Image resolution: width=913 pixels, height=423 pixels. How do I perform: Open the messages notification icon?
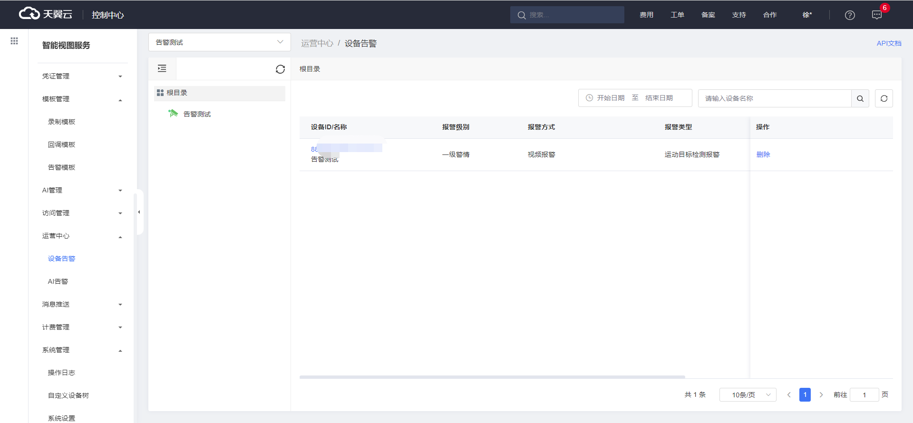pos(877,15)
